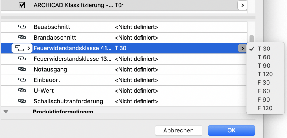Viewport: 287px width, 138px height.
Task: Click the vertical scrollbar thumb
Action: 252,38
